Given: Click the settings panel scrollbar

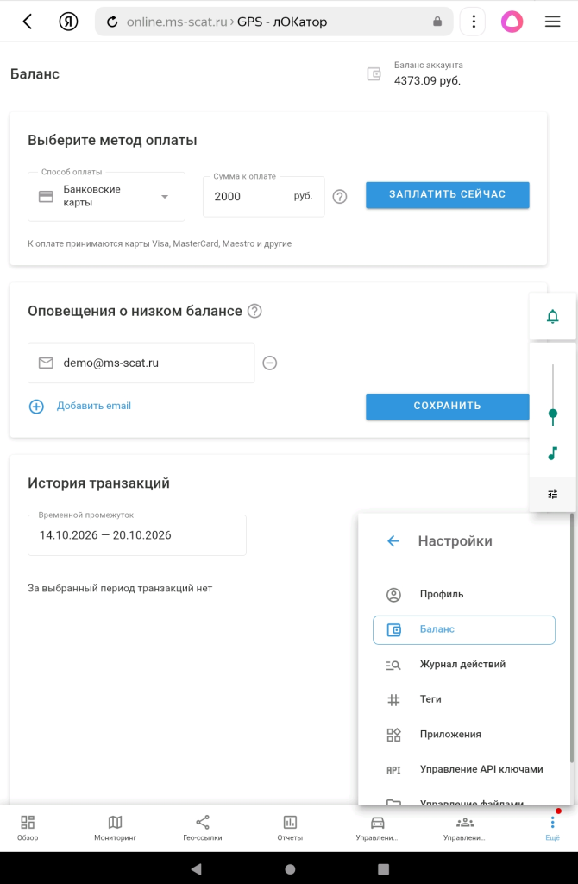Looking at the screenshot, I should tap(572, 638).
